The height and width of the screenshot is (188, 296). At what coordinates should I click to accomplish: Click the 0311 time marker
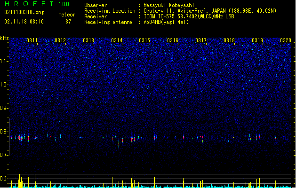click(x=32, y=40)
